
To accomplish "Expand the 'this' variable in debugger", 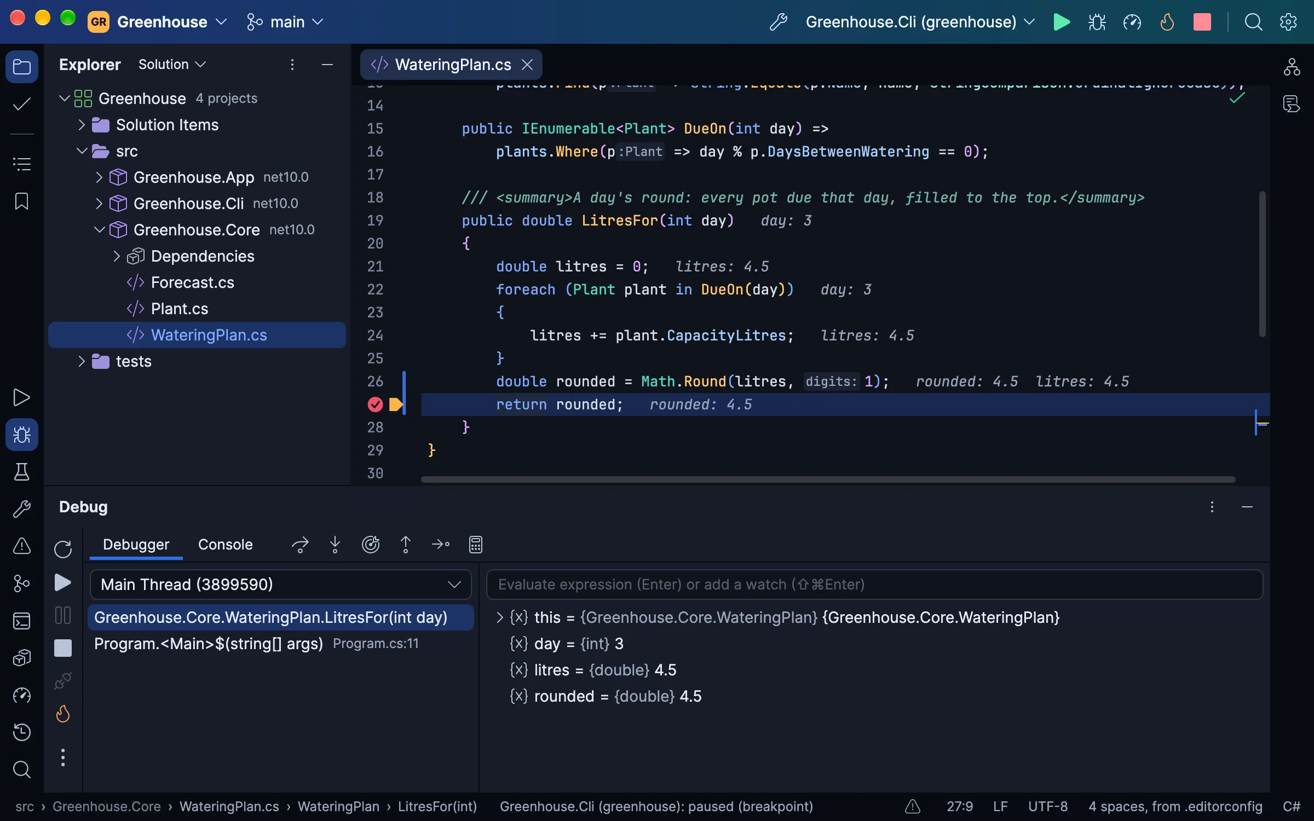I will pyautogui.click(x=499, y=617).
